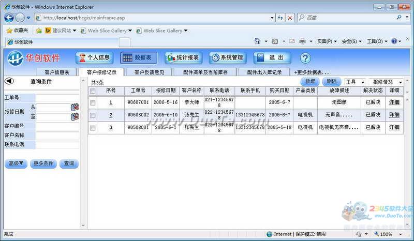Click the 更多条件 button
414x241 pixels.
[x=43, y=163]
